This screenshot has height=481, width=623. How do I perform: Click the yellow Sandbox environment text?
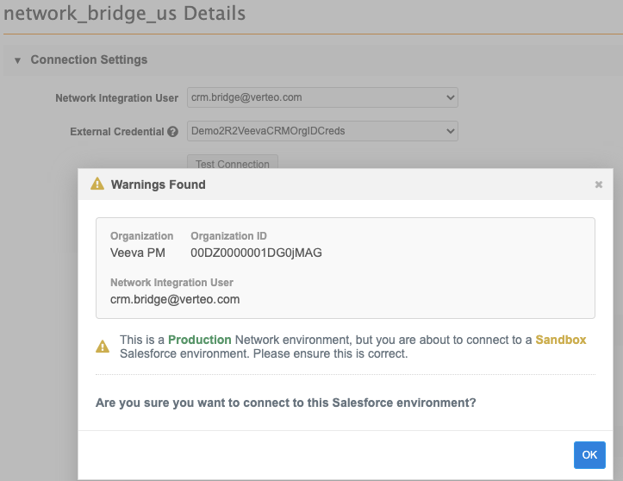(x=561, y=340)
